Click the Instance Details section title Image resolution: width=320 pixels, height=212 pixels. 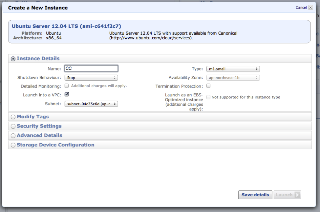(38, 59)
